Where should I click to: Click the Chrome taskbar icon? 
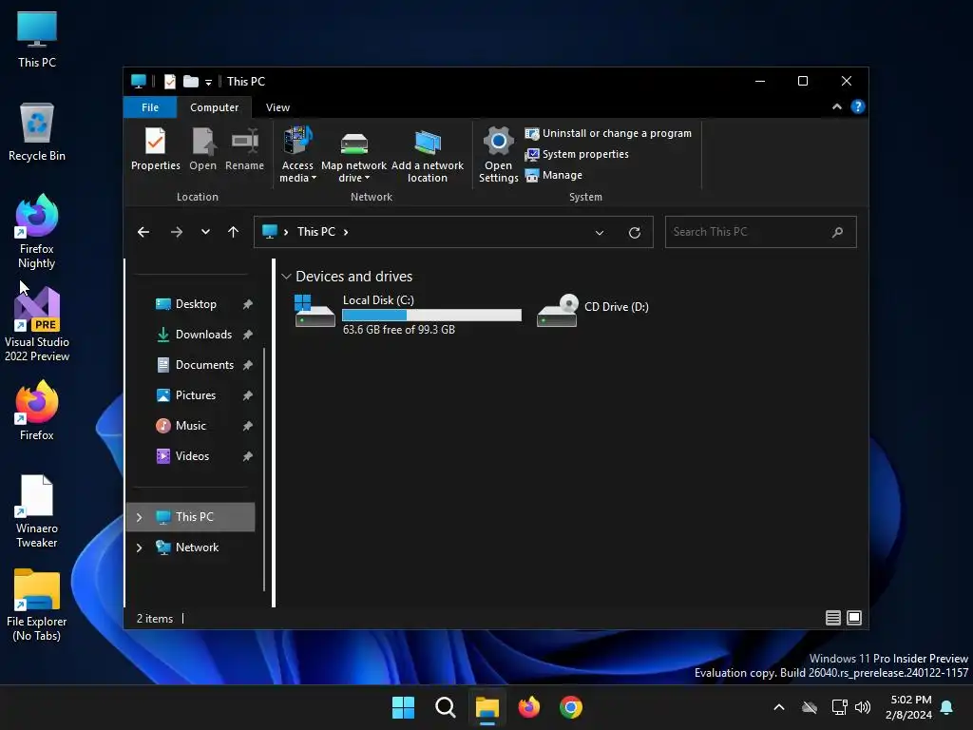tap(571, 707)
